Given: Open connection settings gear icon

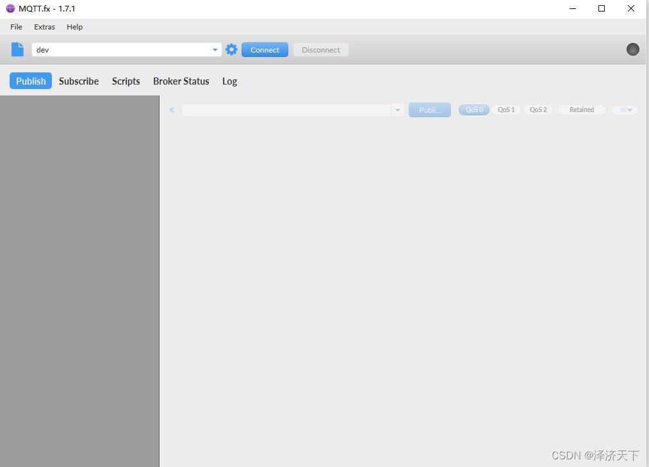Looking at the screenshot, I should pyautogui.click(x=231, y=50).
